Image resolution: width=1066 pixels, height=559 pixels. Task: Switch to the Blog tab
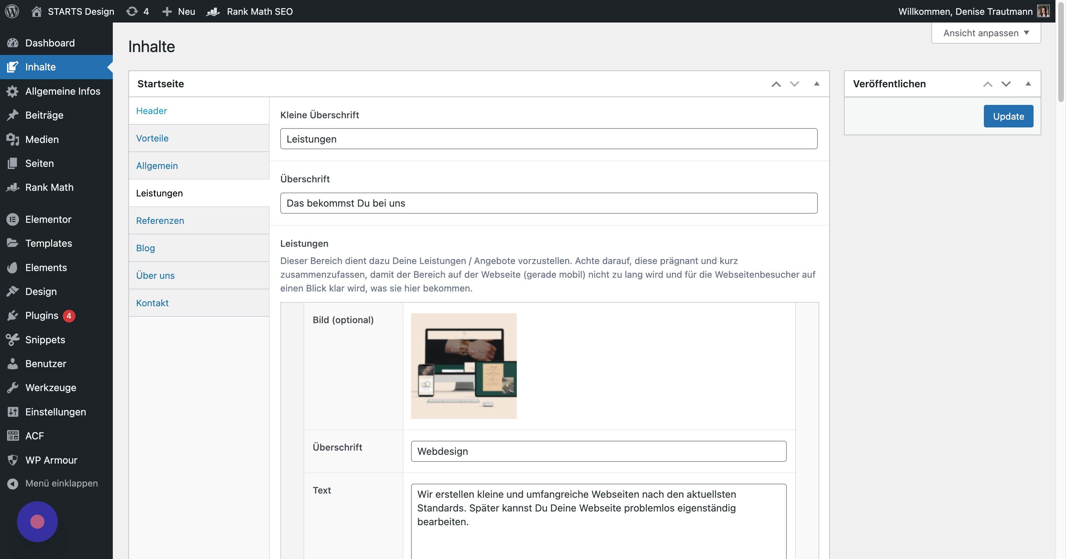(x=198, y=248)
